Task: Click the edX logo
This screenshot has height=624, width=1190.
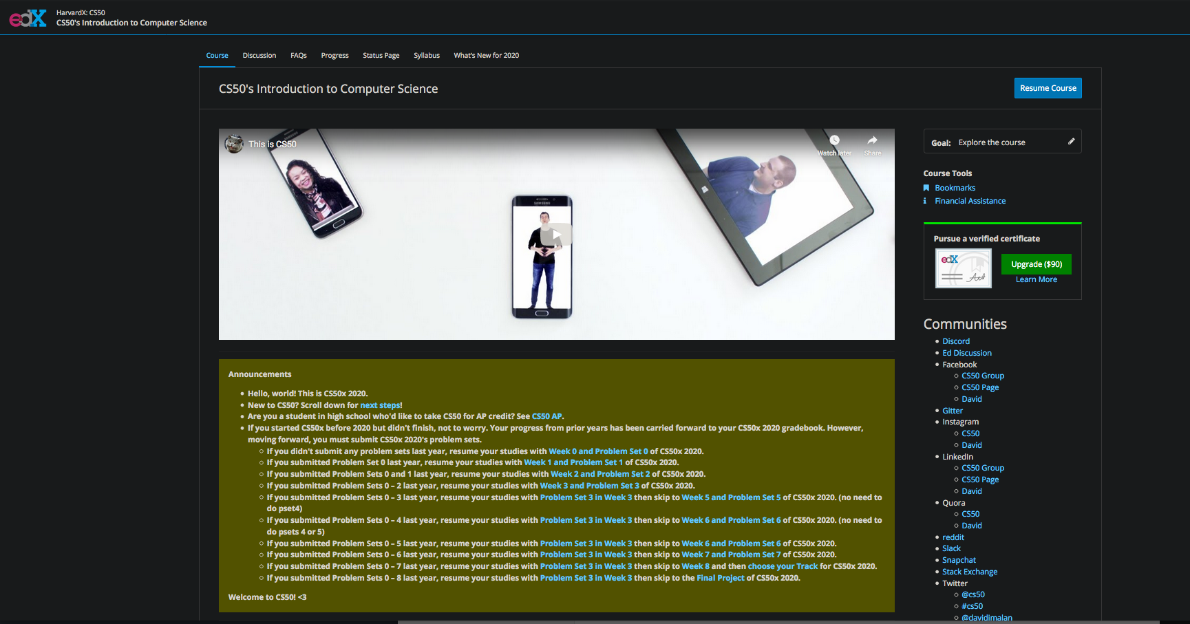Action: (x=28, y=18)
